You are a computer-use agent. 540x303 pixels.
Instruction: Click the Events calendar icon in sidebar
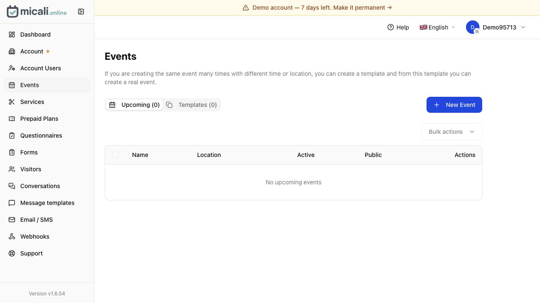[x=12, y=85]
